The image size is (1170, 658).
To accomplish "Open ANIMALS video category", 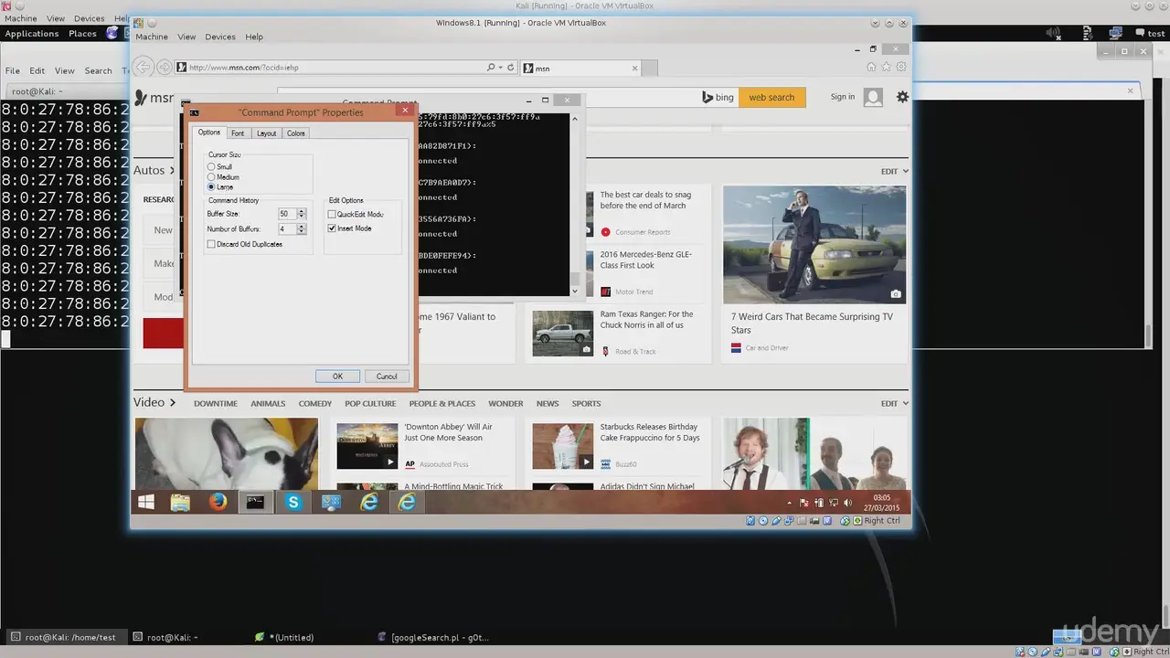I will coord(268,403).
